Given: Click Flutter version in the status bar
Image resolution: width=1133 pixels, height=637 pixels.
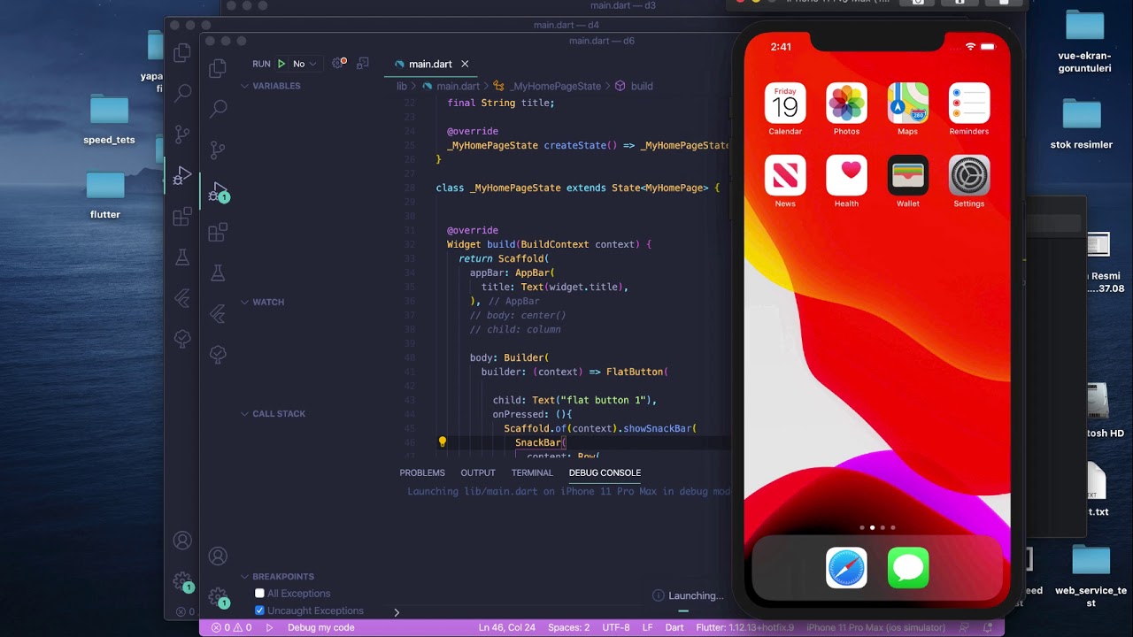Looking at the screenshot, I should (745, 627).
